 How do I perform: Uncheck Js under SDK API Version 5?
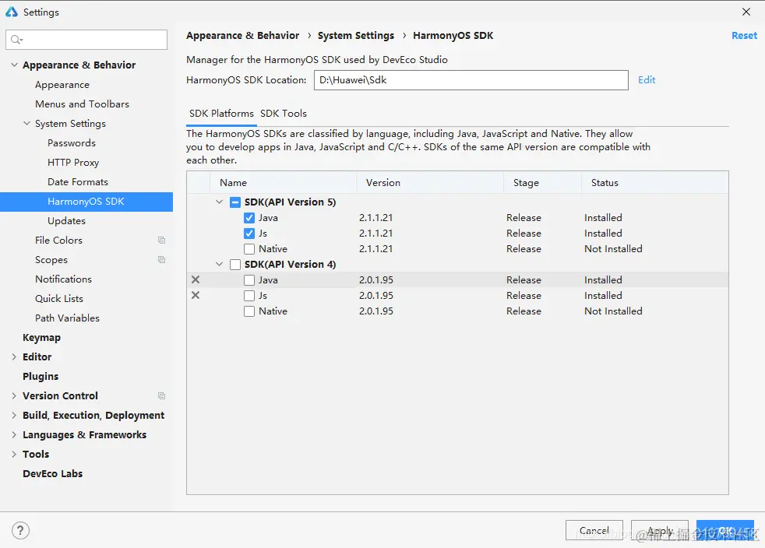249,234
